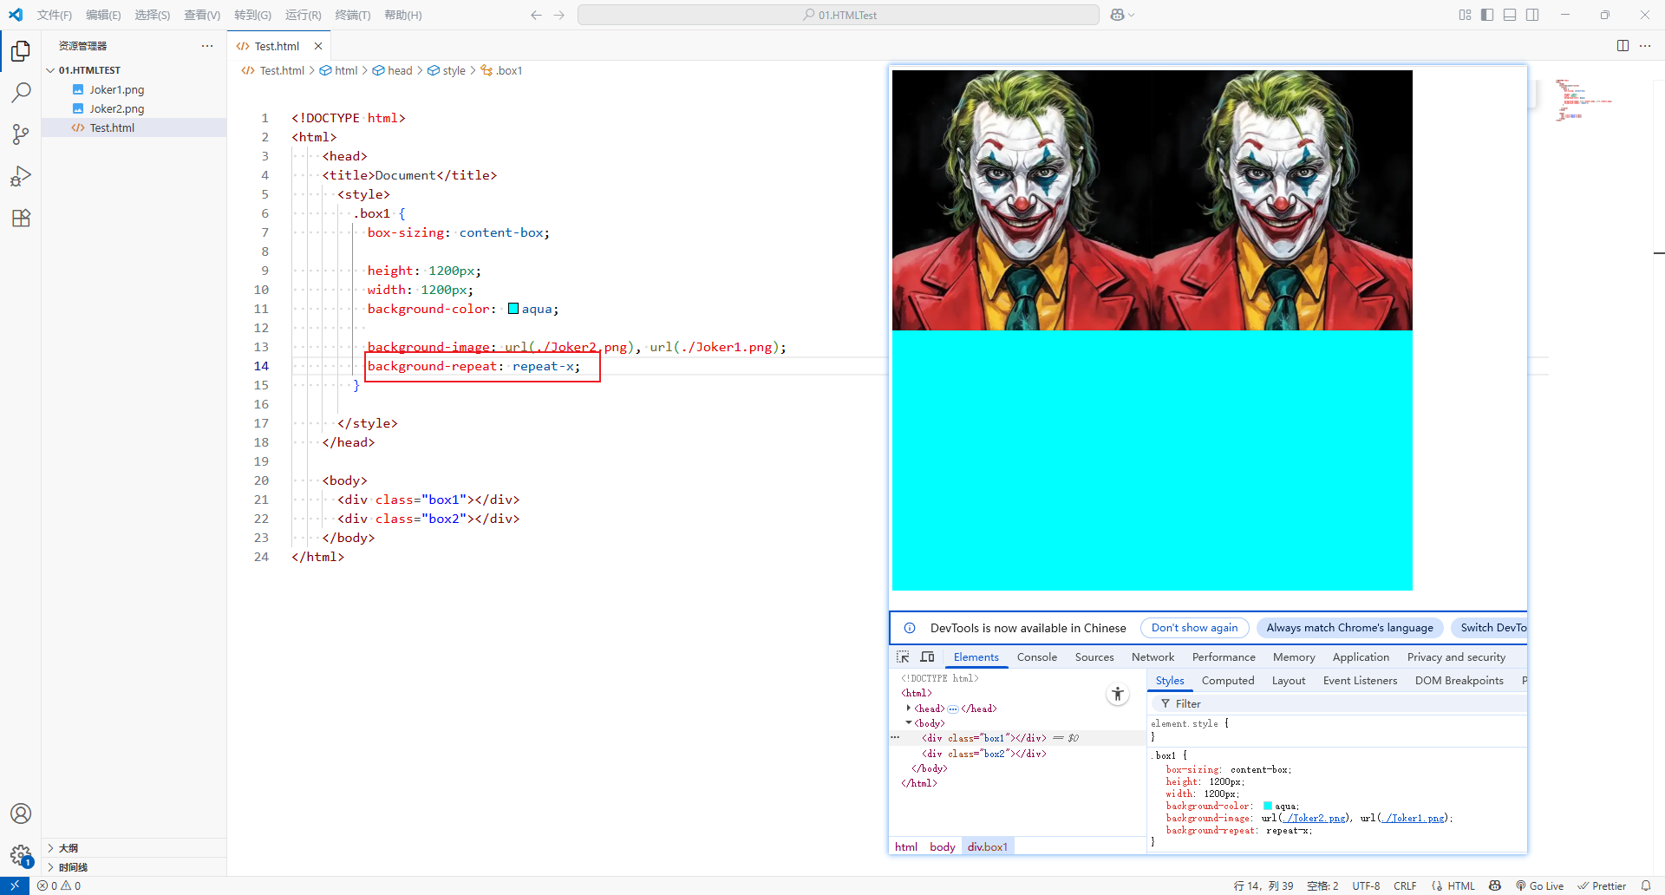Viewport: 1665px width, 895px height.
Task: Expand the 大纲 outline section
Action: point(50,848)
